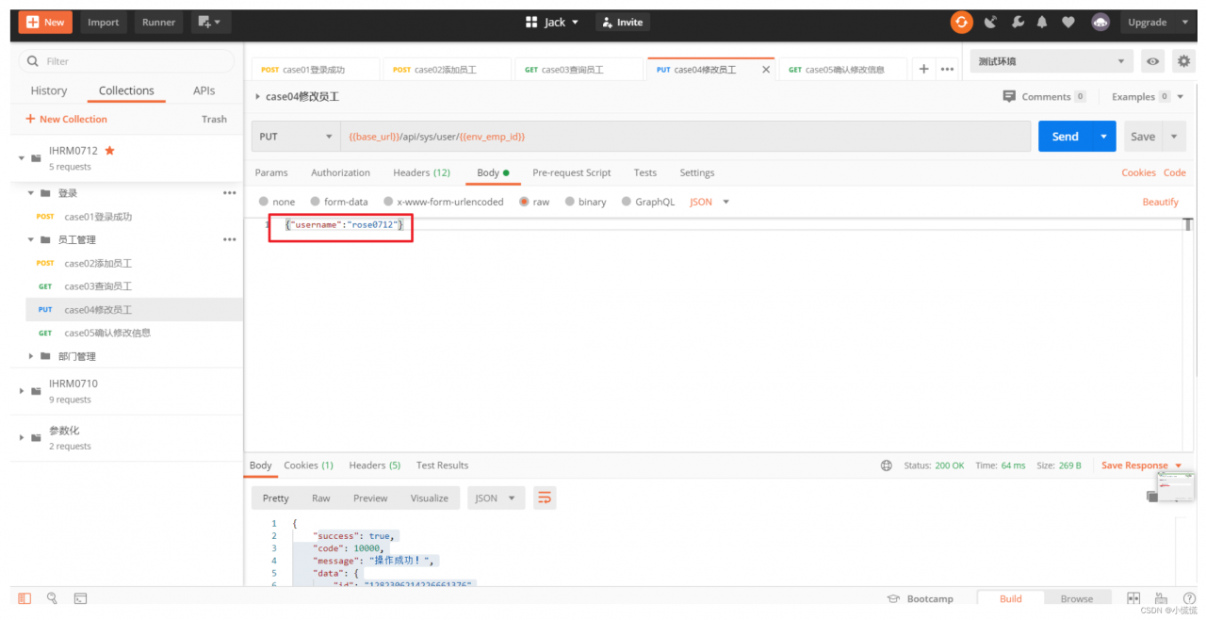Open the Import dialog
Viewport: 1206px width, 620px height.
pyautogui.click(x=104, y=23)
